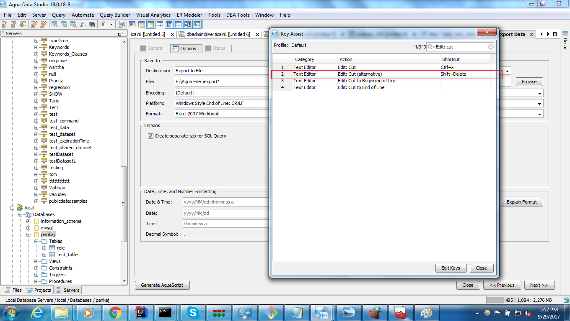Click the Key Assist search magnifier icon
This screenshot has height=321, width=570.
[x=430, y=47]
